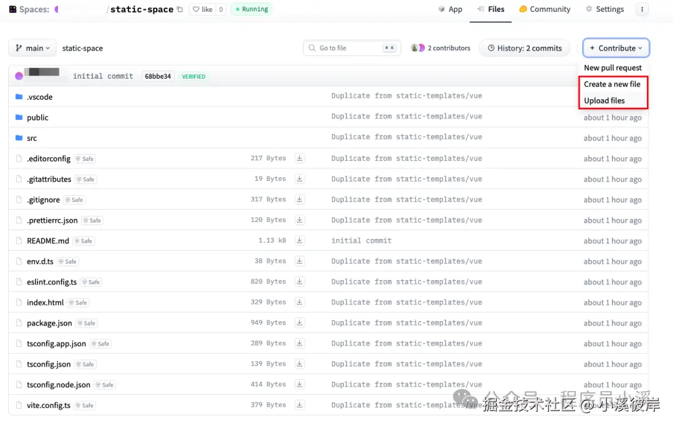Open the public folder
673x426 pixels.
pos(37,118)
